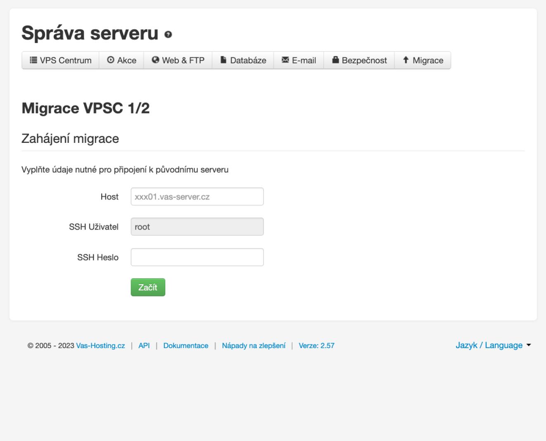
Task: Expand the language selector chevron
Action: (529, 346)
